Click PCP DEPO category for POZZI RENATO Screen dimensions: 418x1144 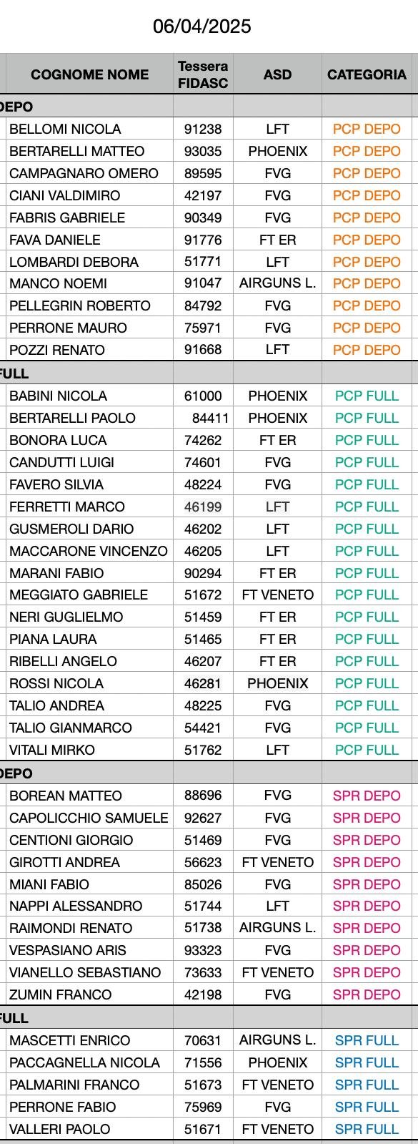click(367, 350)
